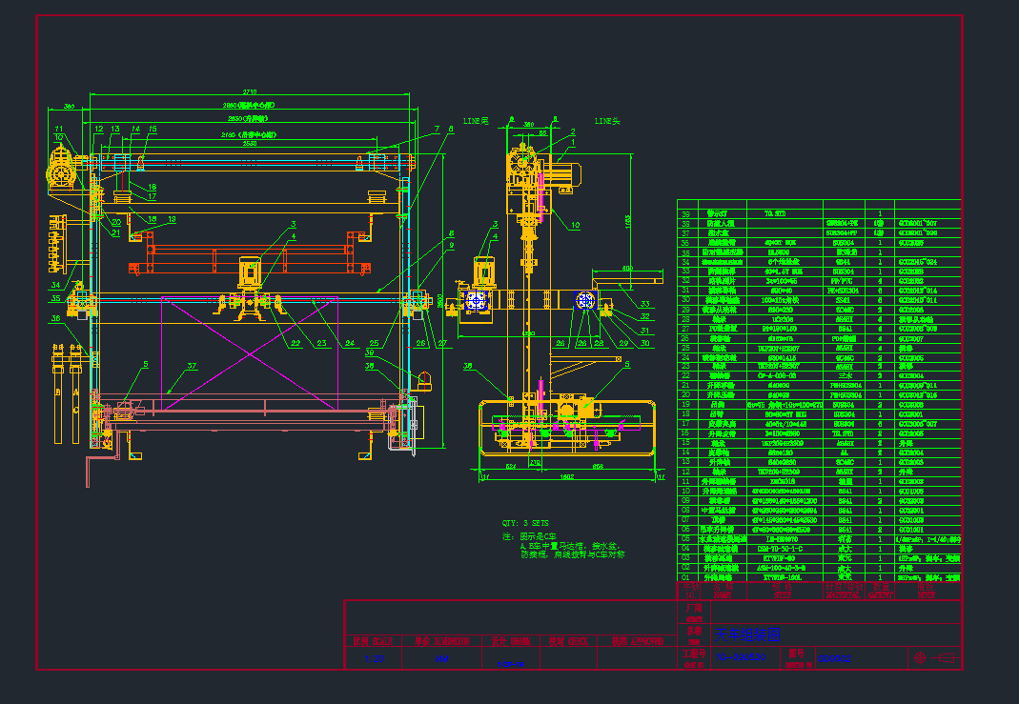Select case number YG-090520
This screenshot has height=704, width=1019.
point(740,657)
